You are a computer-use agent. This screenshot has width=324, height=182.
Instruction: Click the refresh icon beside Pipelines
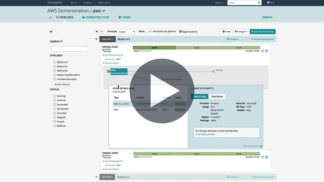(50, 18)
